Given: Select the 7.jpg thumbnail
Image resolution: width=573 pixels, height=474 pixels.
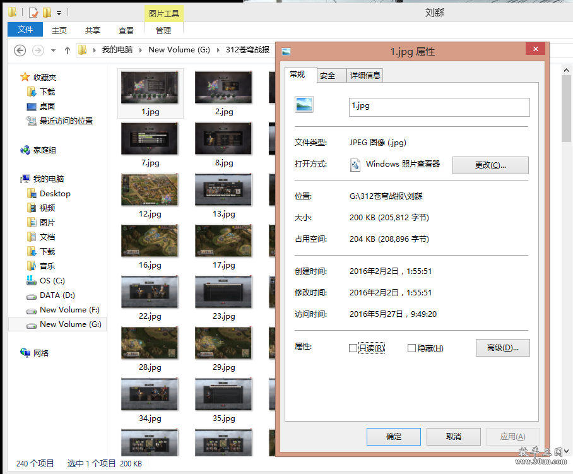Looking at the screenshot, I should [x=150, y=138].
